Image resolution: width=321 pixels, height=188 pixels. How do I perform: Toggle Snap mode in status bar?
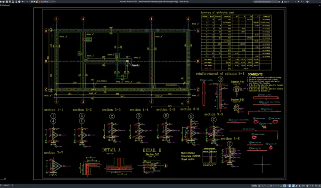(x=262, y=186)
